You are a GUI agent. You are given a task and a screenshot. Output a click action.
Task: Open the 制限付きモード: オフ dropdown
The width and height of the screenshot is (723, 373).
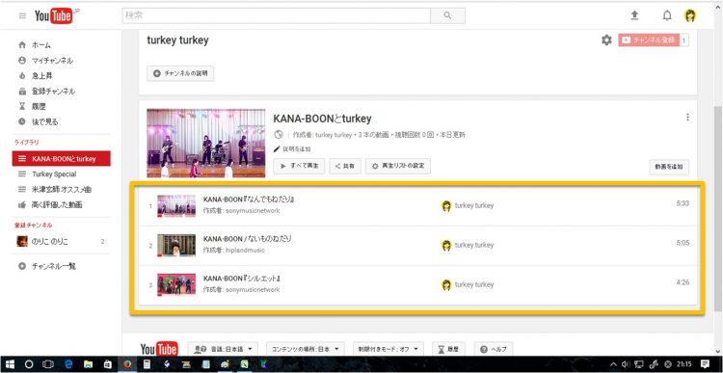click(388, 349)
